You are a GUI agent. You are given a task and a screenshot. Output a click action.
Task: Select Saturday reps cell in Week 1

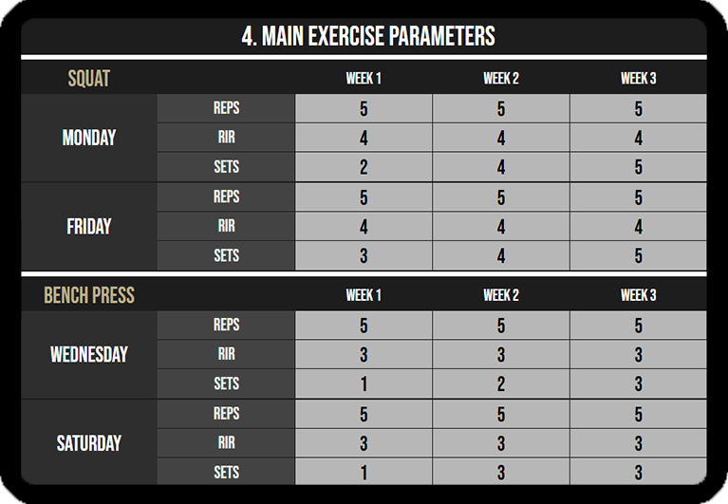[364, 414]
